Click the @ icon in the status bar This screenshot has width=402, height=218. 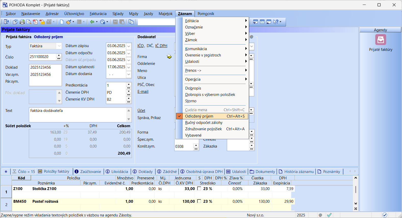(x=320, y=215)
